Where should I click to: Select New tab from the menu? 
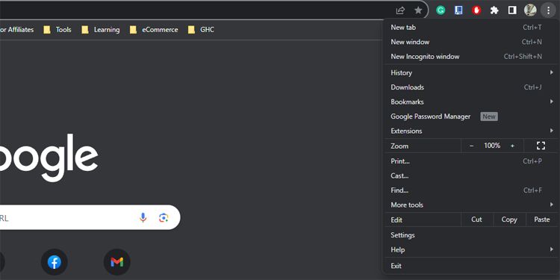click(x=471, y=27)
